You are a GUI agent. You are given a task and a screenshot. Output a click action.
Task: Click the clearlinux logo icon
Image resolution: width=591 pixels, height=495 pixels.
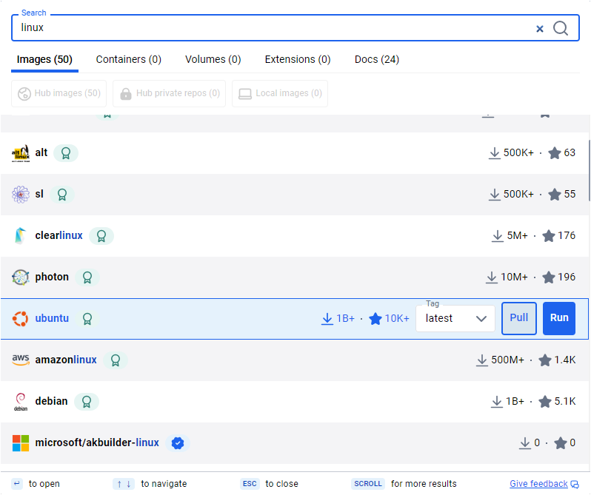(20, 236)
